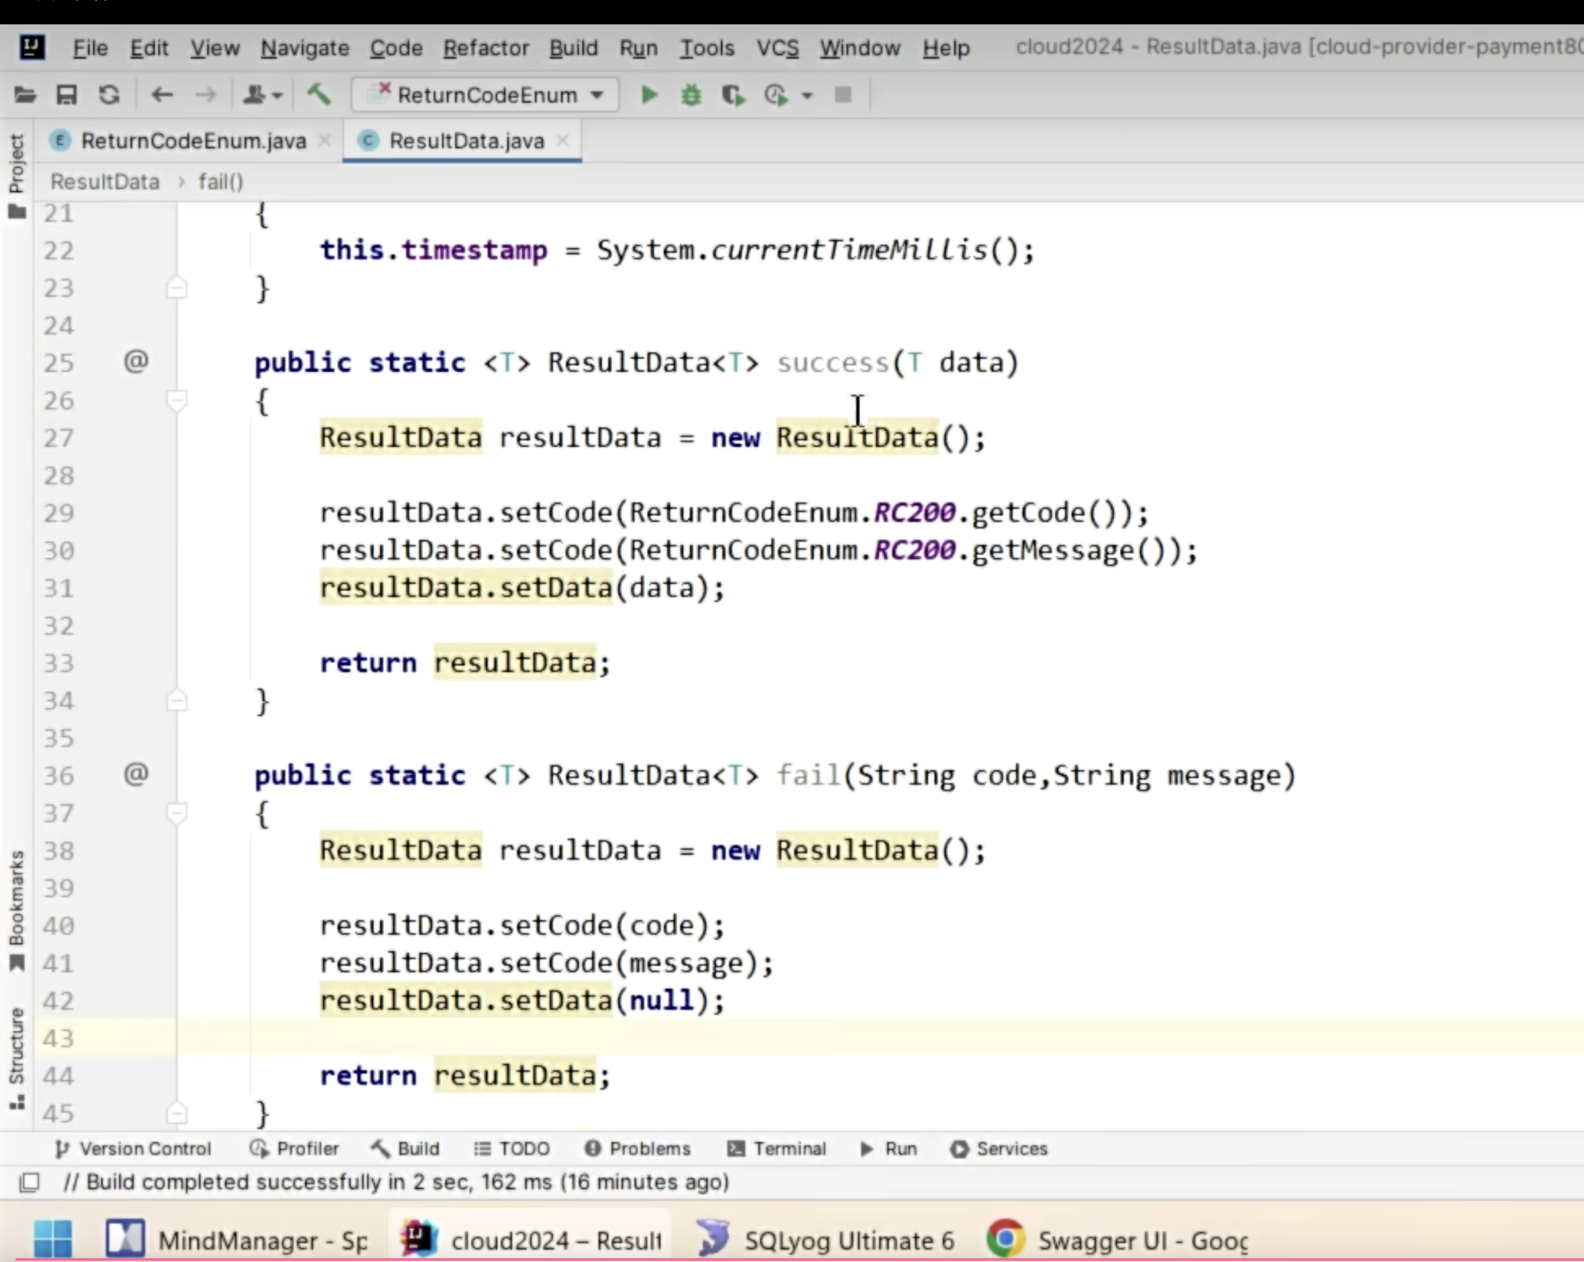The height and width of the screenshot is (1262, 1584).
Task: Run ReturnCodeEnum with the green play button
Action: coord(649,95)
